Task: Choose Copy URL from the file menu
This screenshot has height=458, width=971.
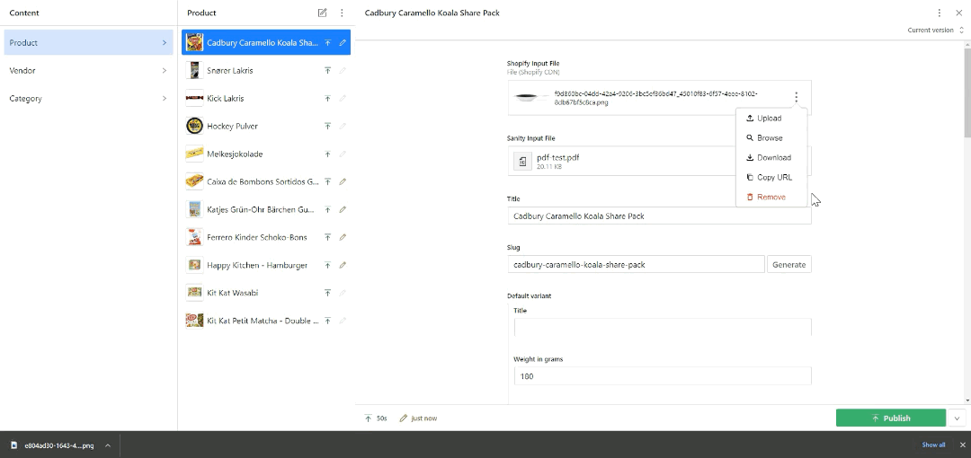Action: point(771,178)
